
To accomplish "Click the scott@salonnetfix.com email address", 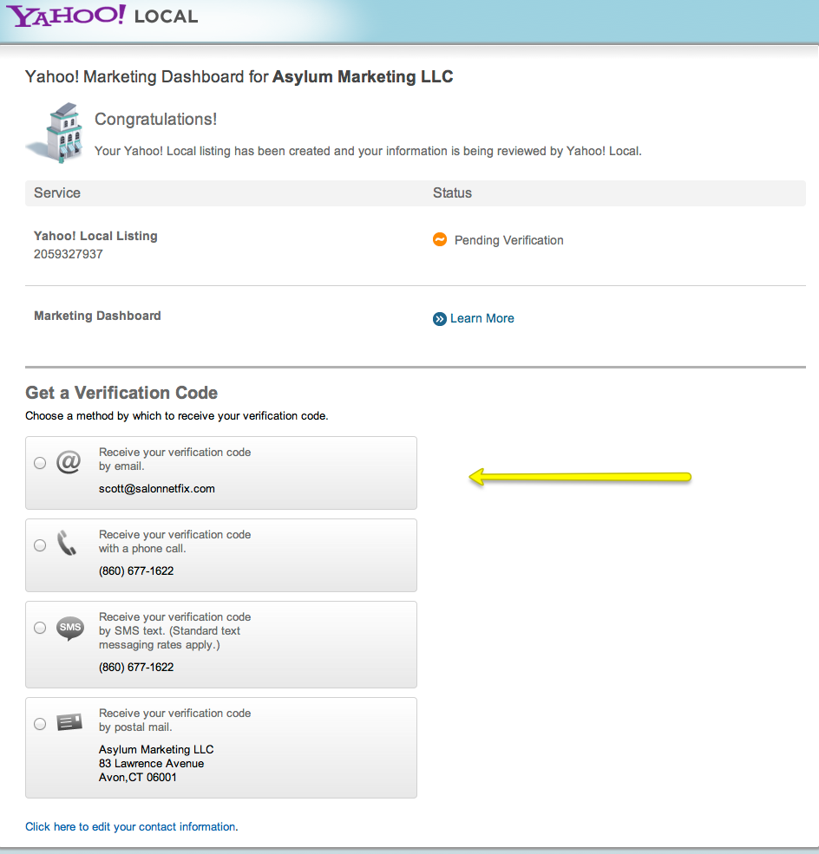I will (157, 489).
